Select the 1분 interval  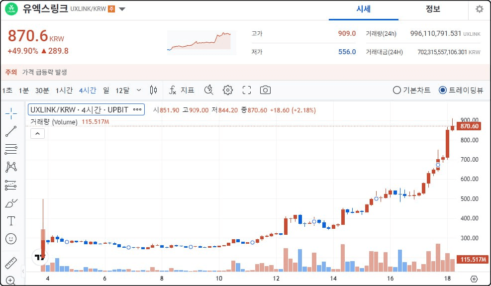click(24, 91)
